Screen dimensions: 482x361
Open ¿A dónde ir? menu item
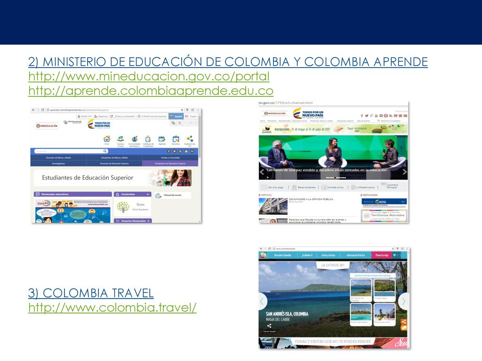307,255
